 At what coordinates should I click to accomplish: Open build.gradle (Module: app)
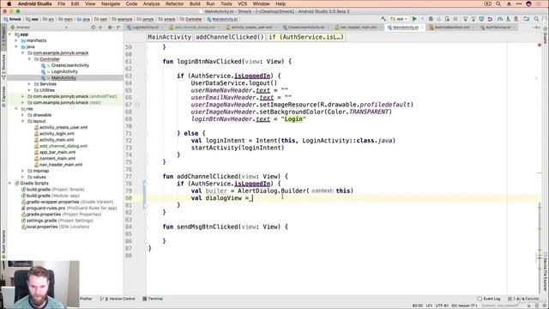(53, 196)
